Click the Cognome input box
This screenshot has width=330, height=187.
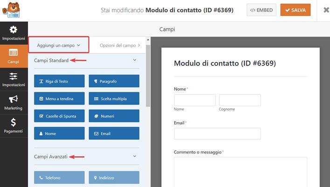click(240, 100)
